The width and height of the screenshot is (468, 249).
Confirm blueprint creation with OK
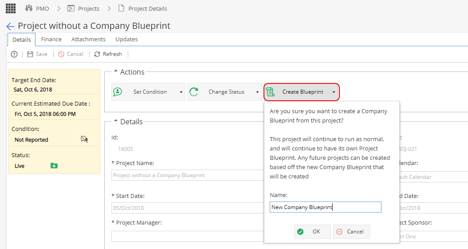[312, 232]
